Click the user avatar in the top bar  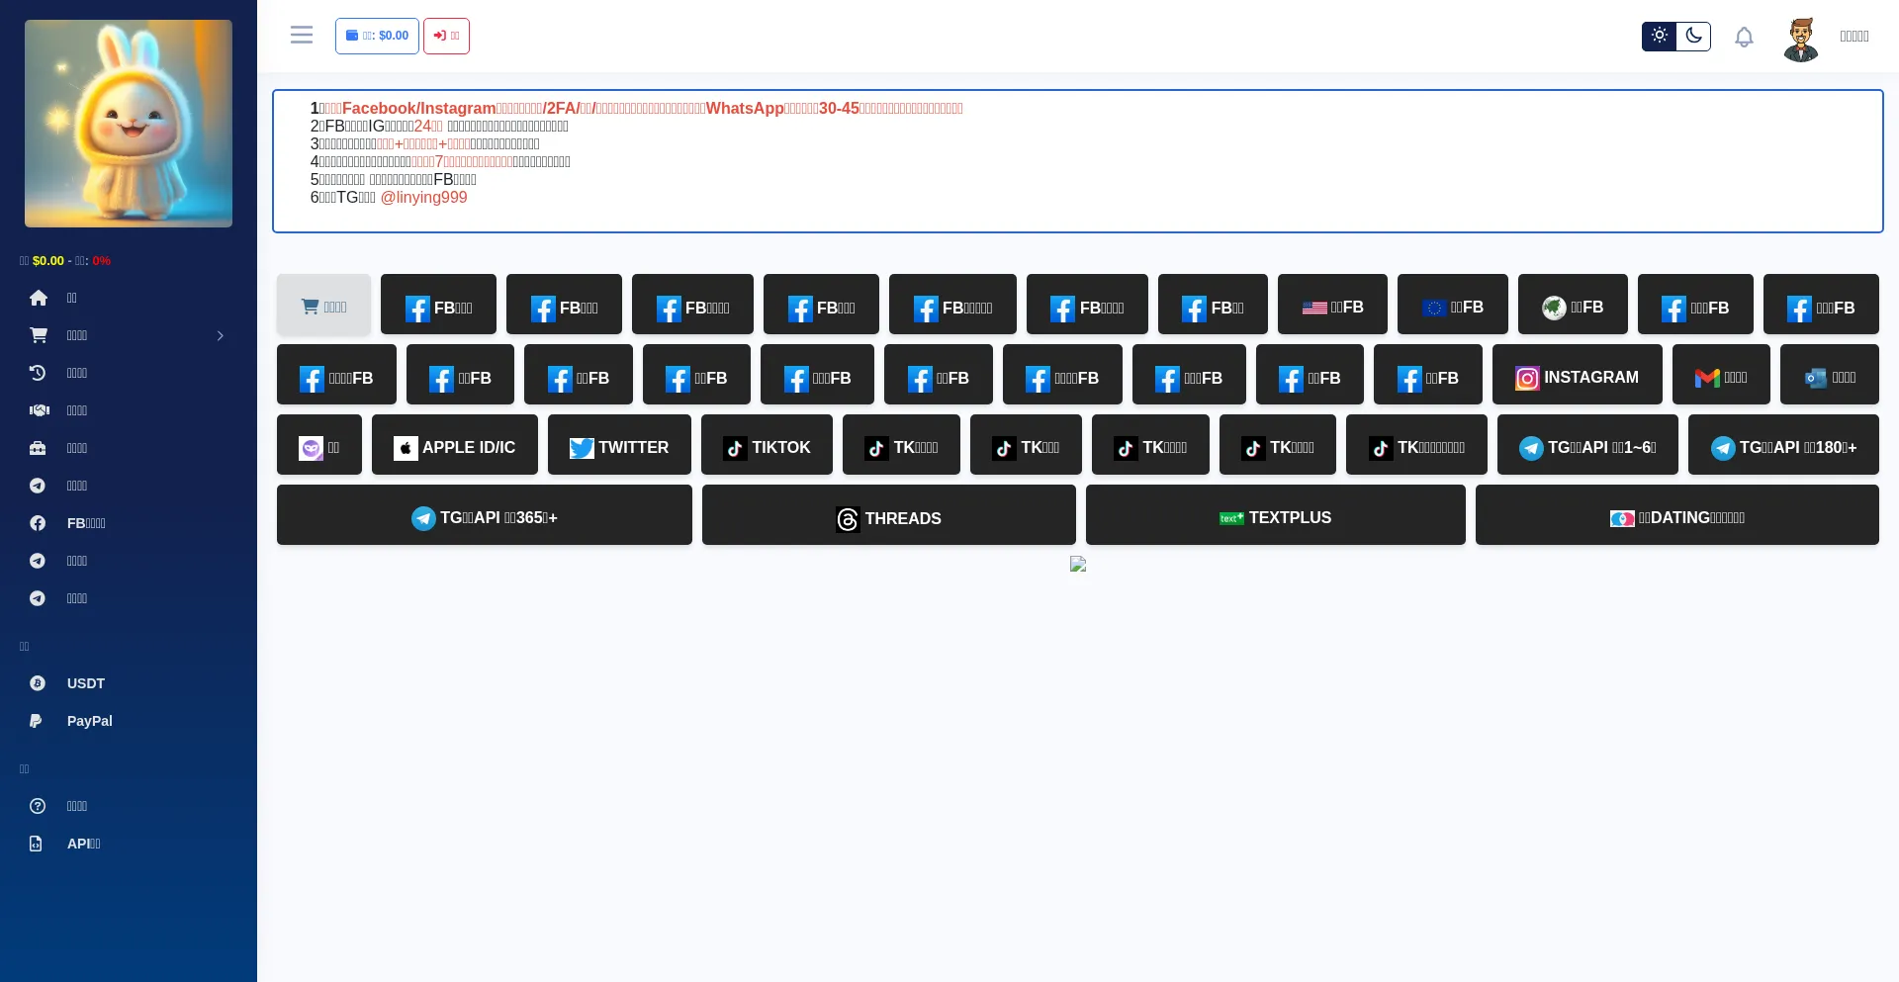[x=1801, y=39]
